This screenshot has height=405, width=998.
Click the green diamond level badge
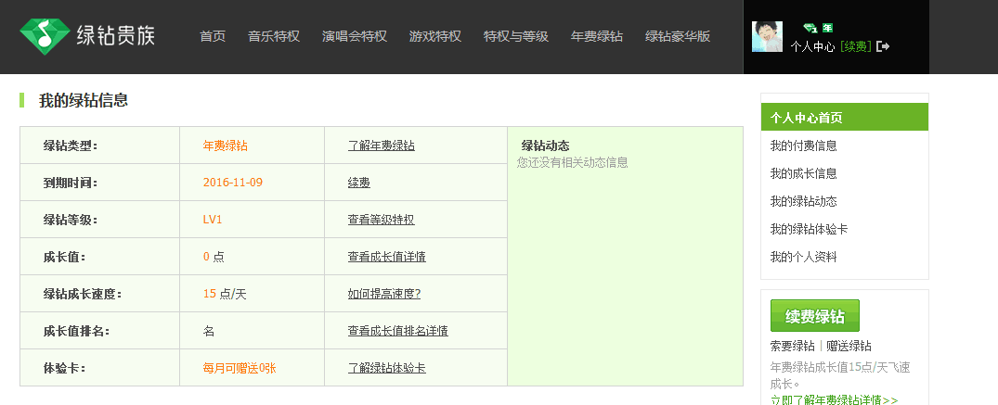[810, 28]
